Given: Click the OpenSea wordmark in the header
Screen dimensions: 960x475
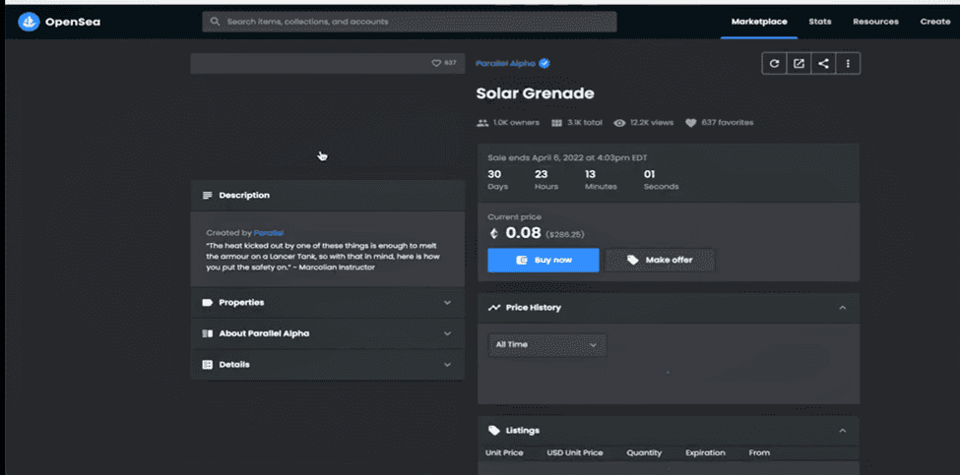Looking at the screenshot, I should pos(72,23).
